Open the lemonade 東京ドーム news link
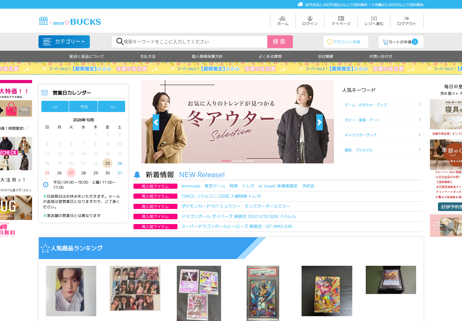 click(x=248, y=186)
